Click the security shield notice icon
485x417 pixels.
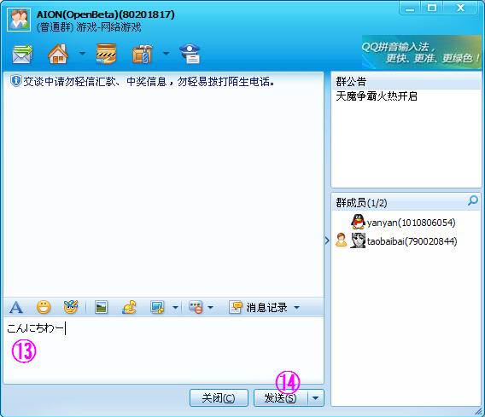[15, 81]
